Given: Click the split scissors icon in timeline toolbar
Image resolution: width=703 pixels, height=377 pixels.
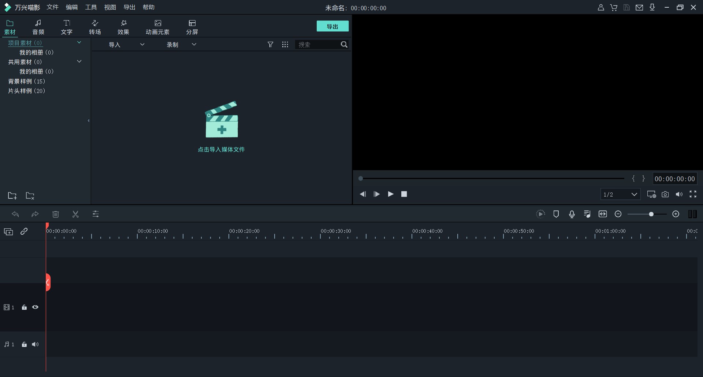Looking at the screenshot, I should [x=75, y=214].
